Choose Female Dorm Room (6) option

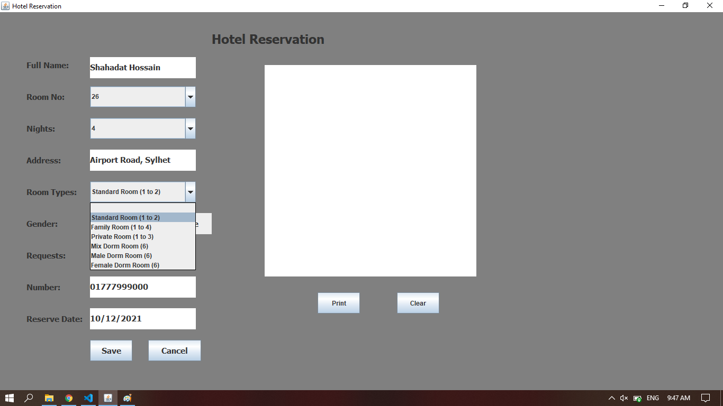click(143, 265)
